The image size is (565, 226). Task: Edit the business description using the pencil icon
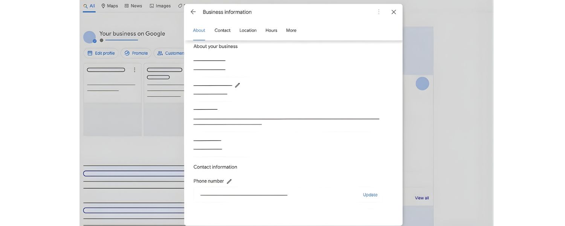pyautogui.click(x=237, y=85)
